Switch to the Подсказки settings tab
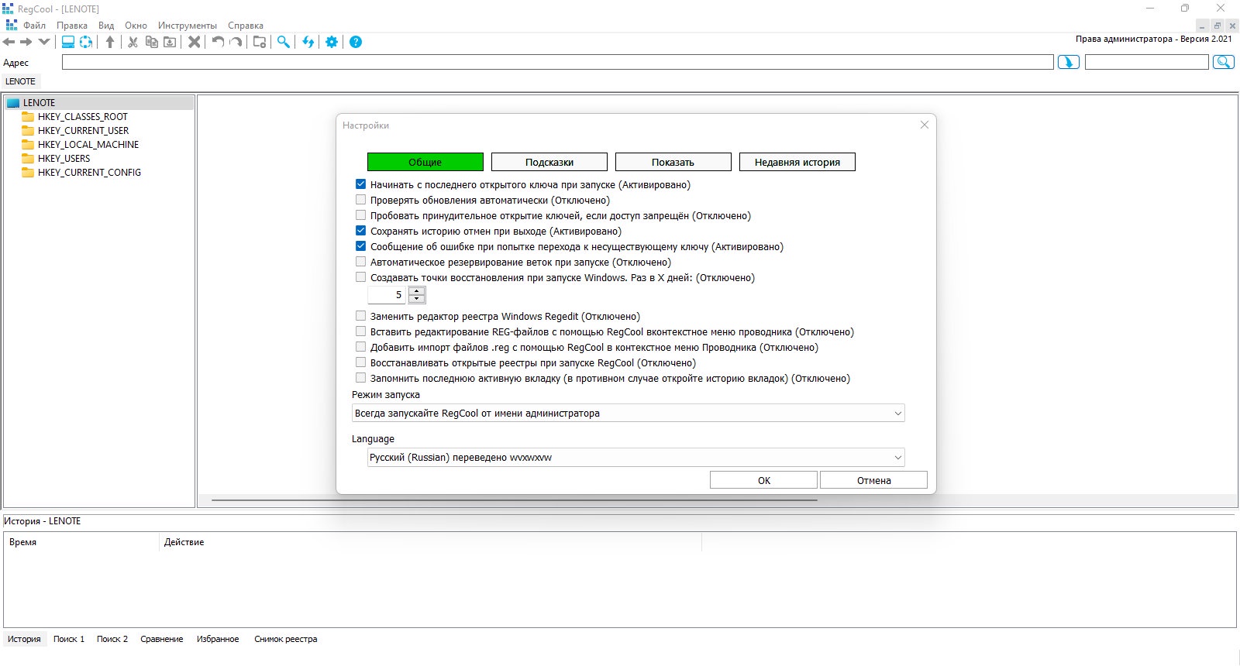 549,162
